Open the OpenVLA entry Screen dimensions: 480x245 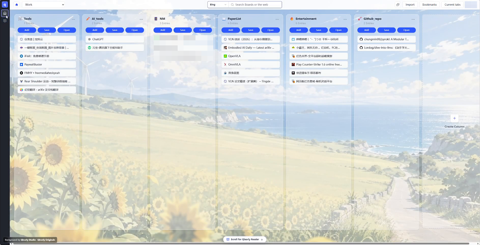tap(251, 56)
